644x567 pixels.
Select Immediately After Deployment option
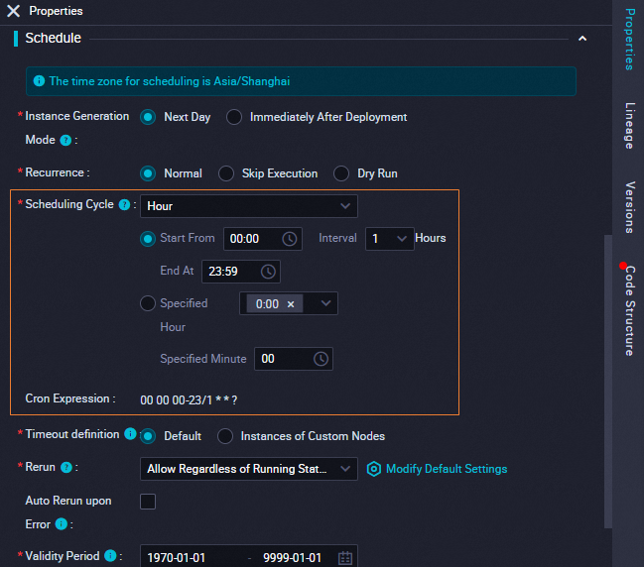pyautogui.click(x=234, y=117)
